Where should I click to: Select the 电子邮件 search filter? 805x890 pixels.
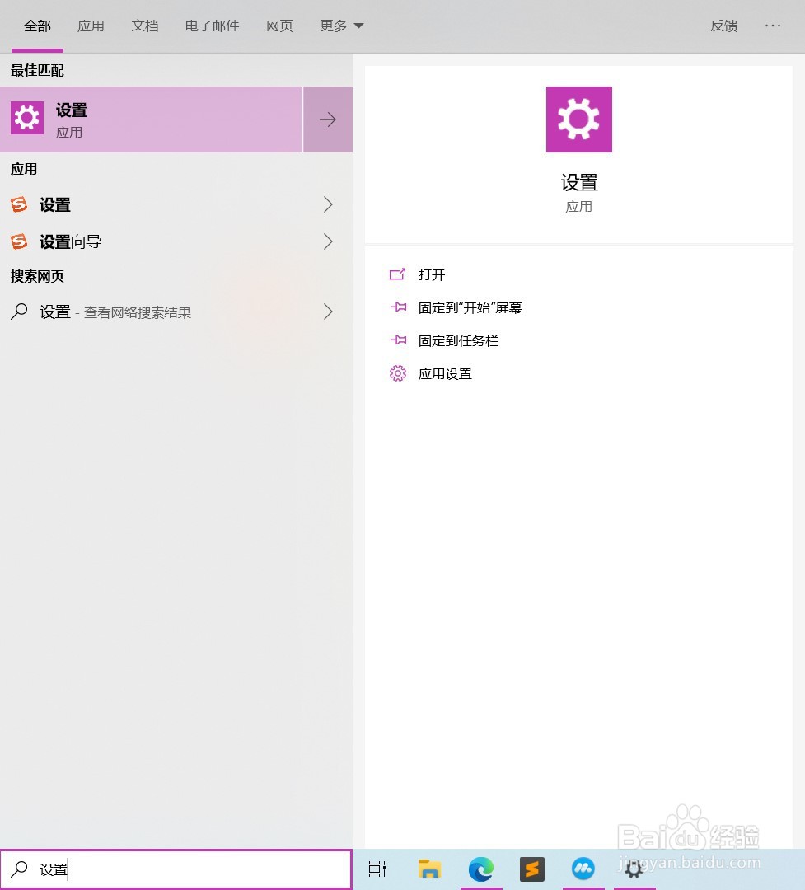[211, 26]
